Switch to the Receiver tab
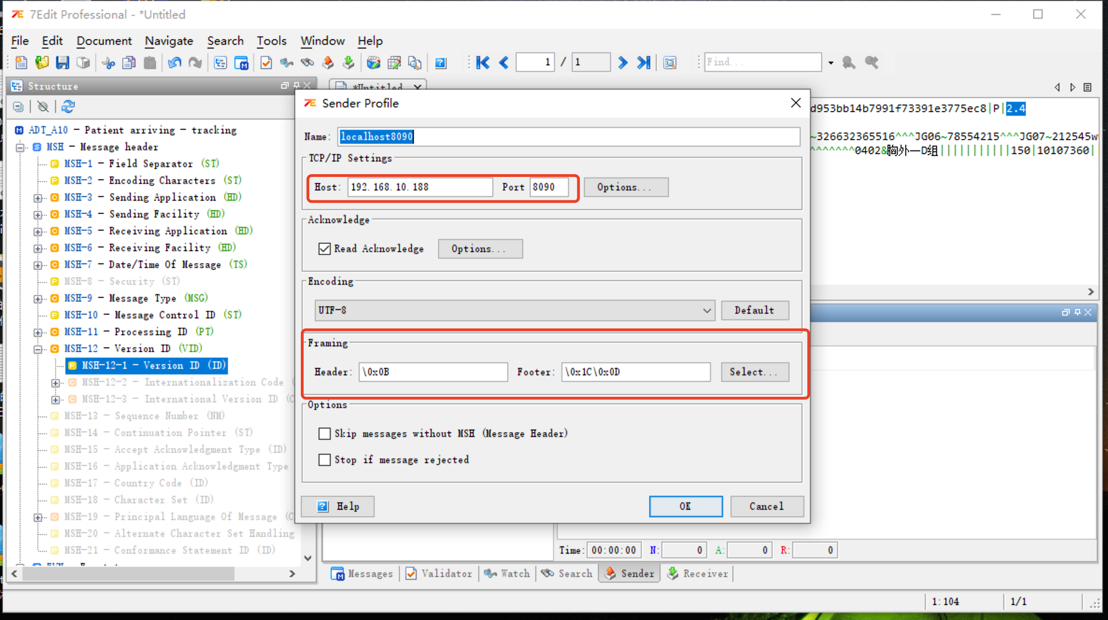Image resolution: width=1108 pixels, height=620 pixels. tap(698, 573)
